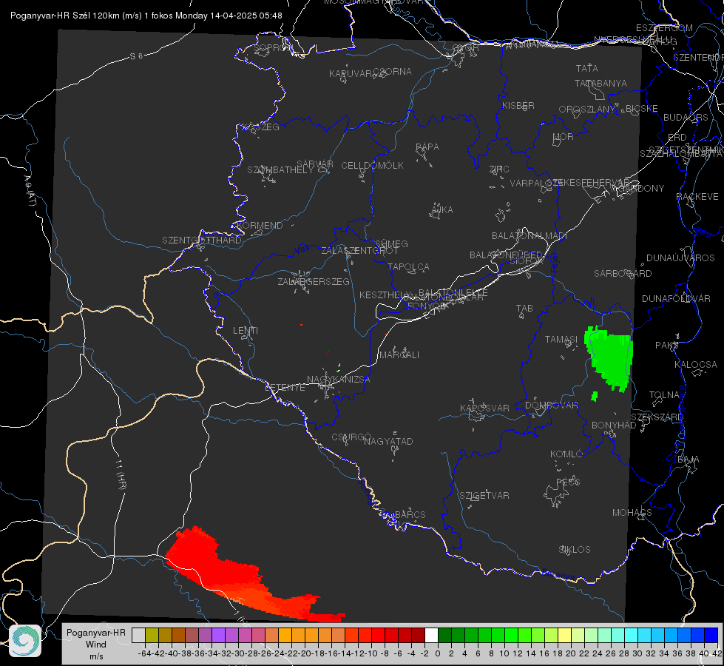The image size is (724, 666).
Task: Click the SZEKSZARD city label
Action: coord(657,417)
